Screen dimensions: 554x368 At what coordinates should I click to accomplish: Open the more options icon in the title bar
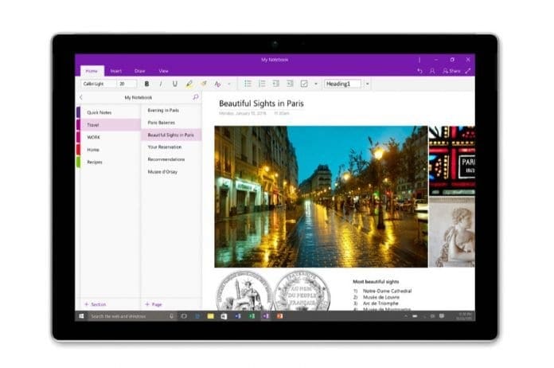[419, 60]
